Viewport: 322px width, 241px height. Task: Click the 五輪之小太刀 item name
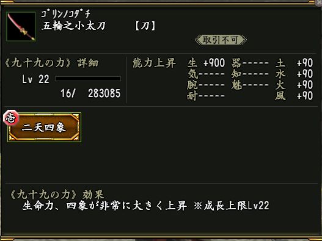tap(73, 26)
